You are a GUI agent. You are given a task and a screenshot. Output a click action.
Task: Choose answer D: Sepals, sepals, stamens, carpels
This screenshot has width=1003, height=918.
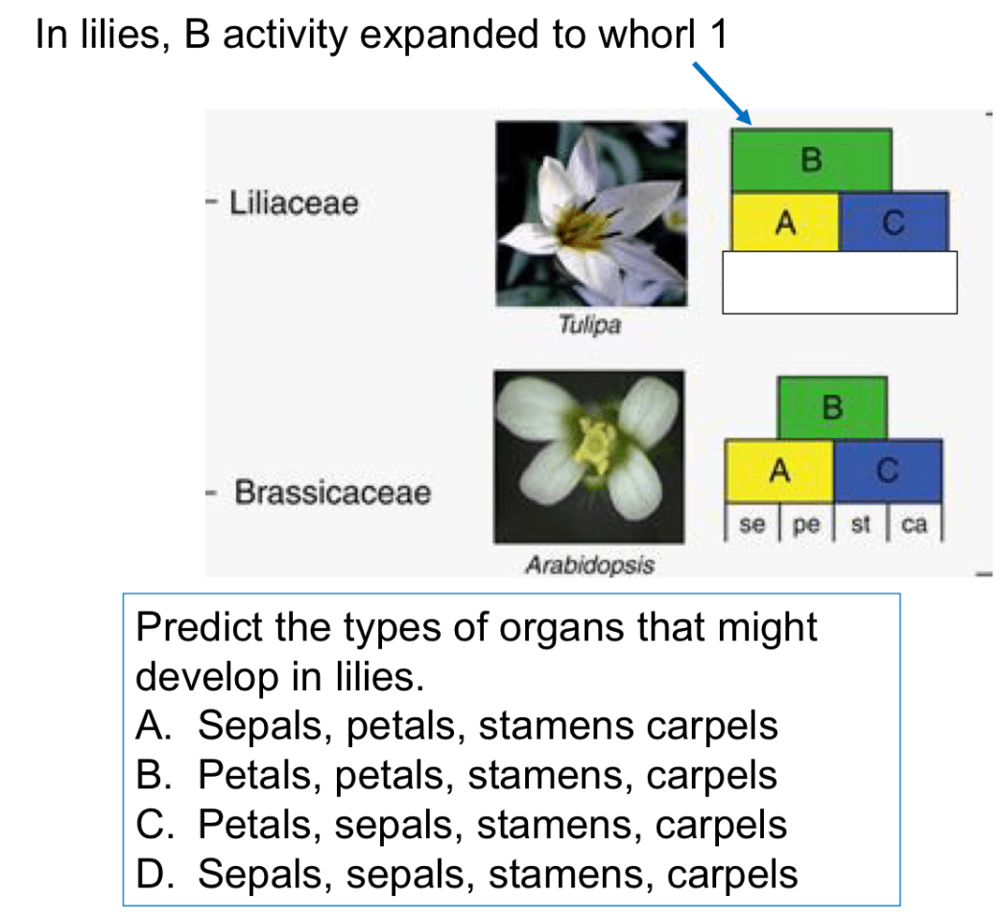pyautogui.click(x=467, y=875)
